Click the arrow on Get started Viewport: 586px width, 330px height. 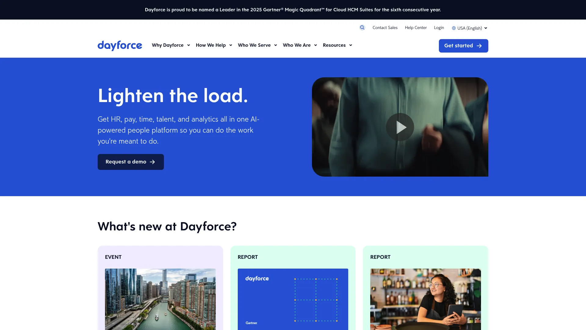click(x=479, y=46)
